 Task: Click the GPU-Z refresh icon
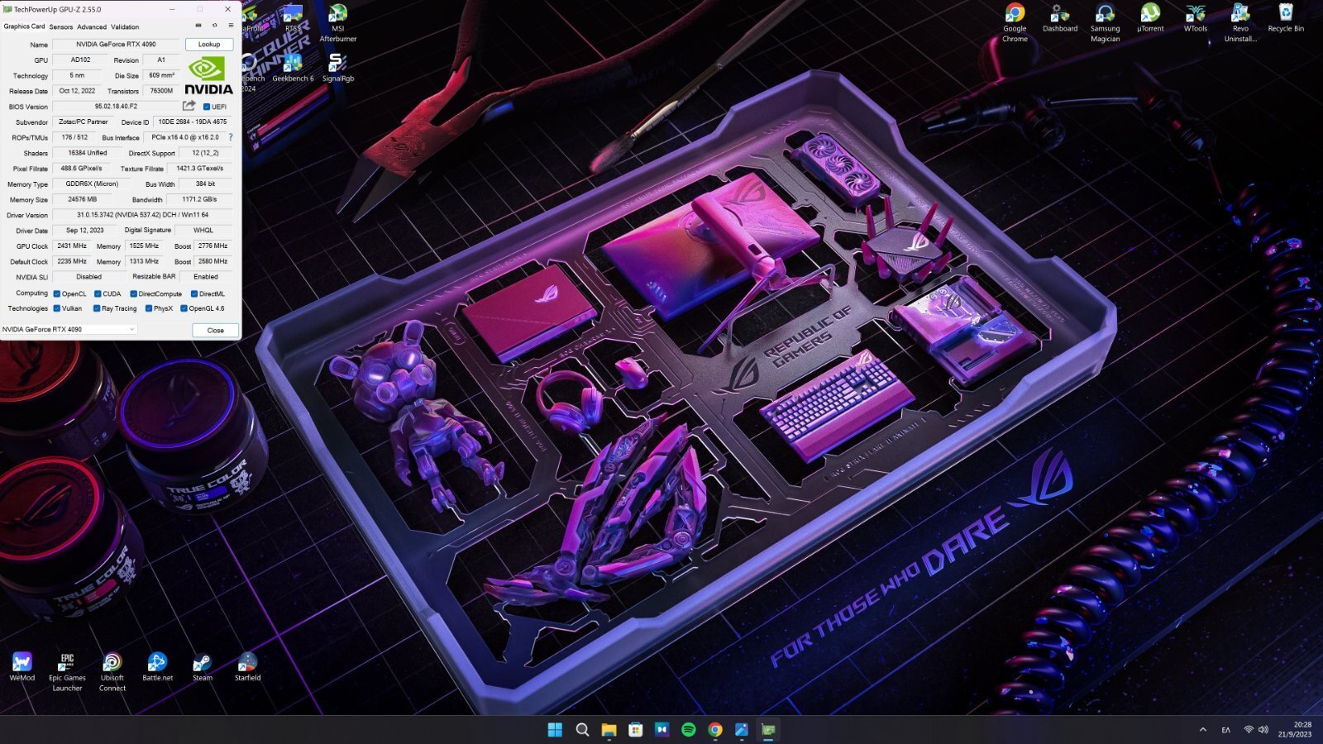click(215, 26)
